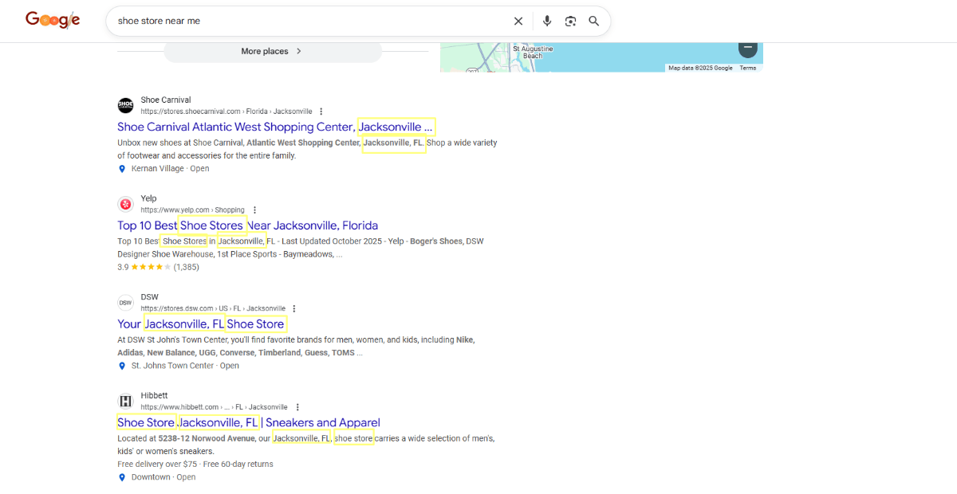Click the Yelp favicon on the second result
The image size is (957, 494).
click(125, 204)
